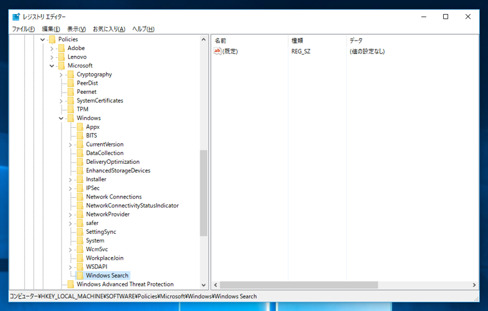Screen dimensions: 488x311
Task: Open the ヘルプ(H) menu
Action: (143, 29)
